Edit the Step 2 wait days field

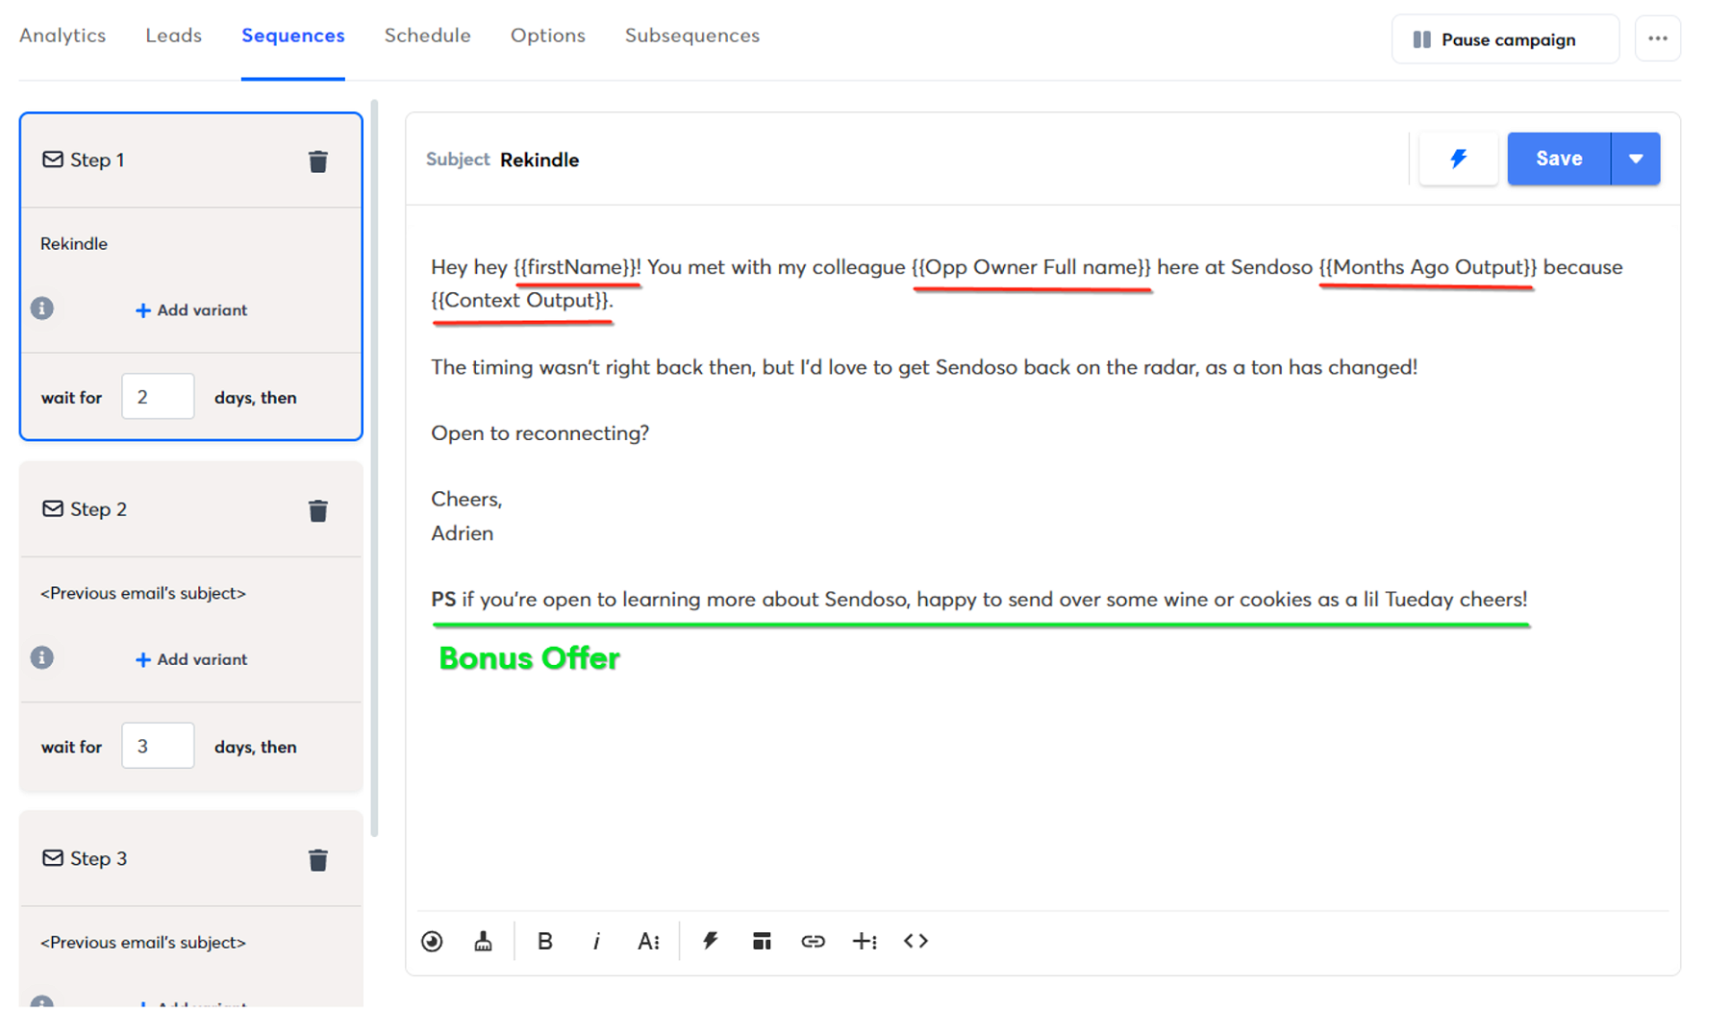(158, 745)
